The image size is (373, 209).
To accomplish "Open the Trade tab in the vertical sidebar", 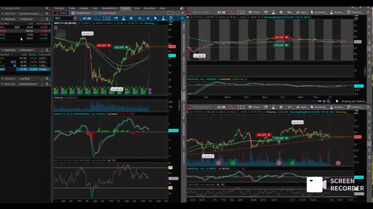I will 184,27.
